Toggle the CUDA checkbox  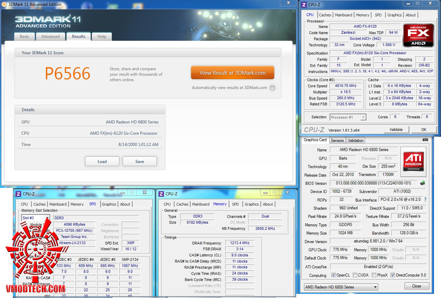pos(355,275)
